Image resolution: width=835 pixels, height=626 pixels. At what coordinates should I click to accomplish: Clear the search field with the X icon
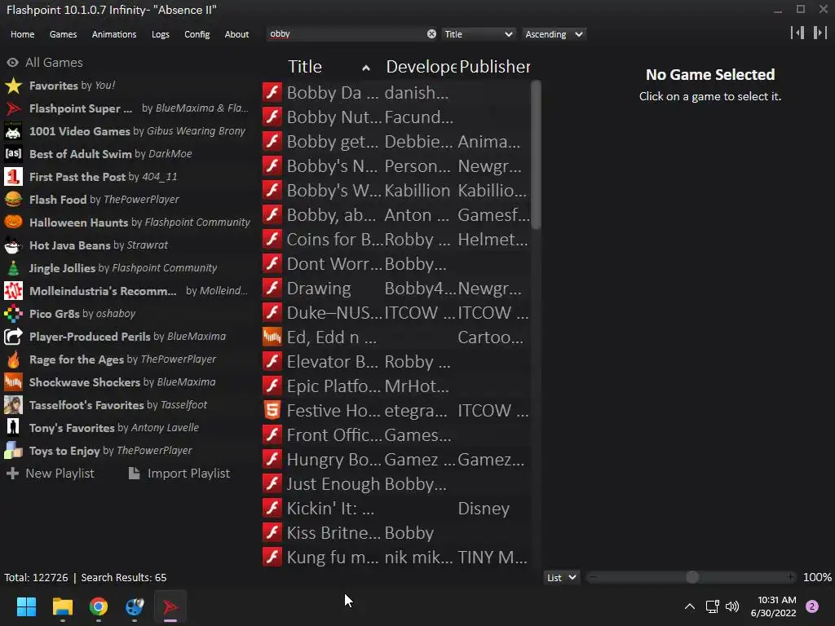pos(431,34)
